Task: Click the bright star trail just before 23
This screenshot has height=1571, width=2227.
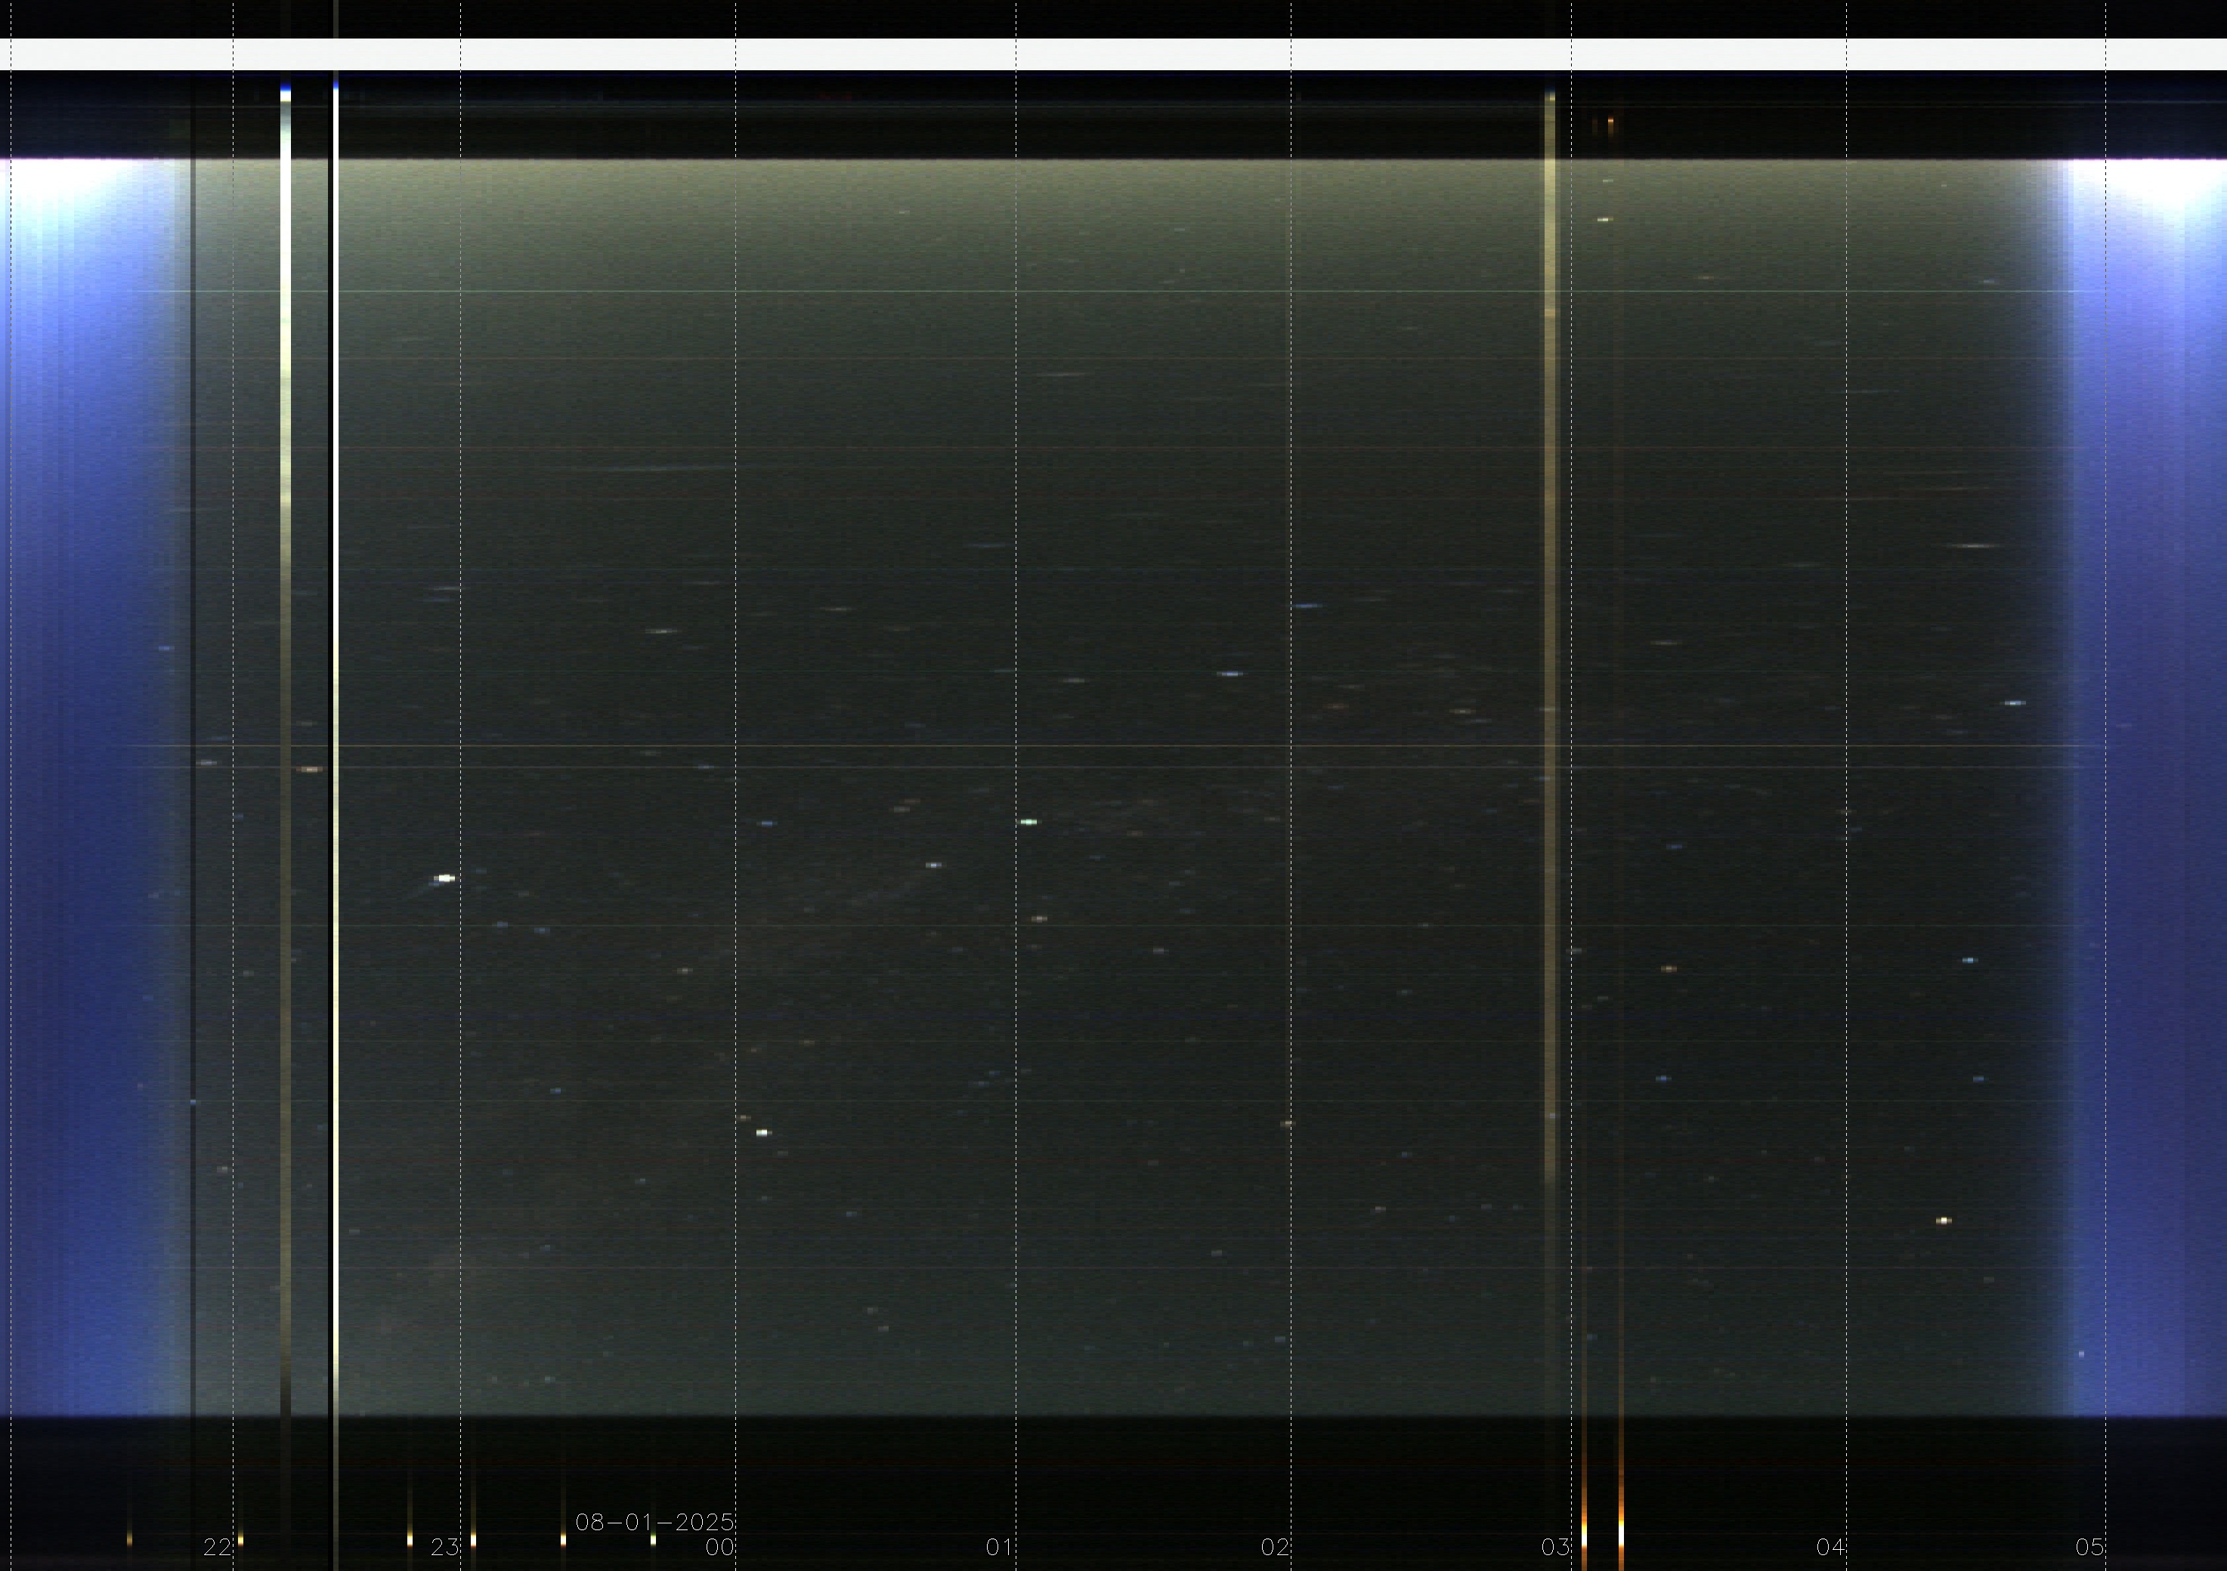Action: 445,878
